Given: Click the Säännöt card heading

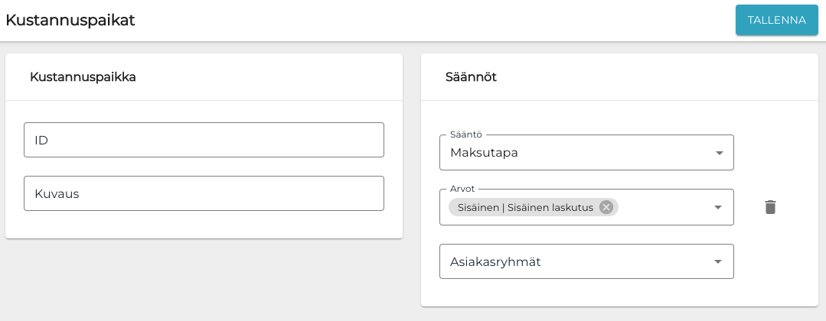Looking at the screenshot, I should coord(471,76).
